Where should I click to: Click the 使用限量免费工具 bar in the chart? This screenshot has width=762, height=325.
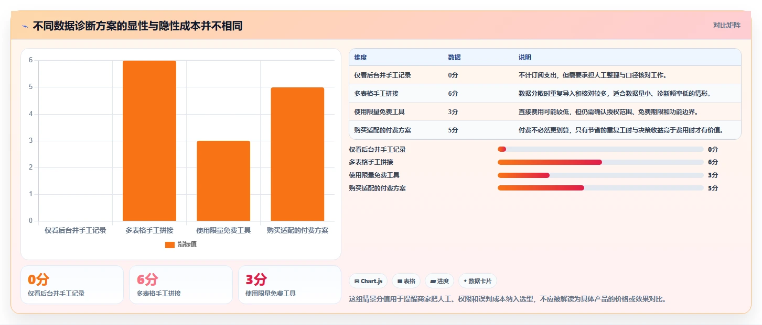click(x=223, y=181)
